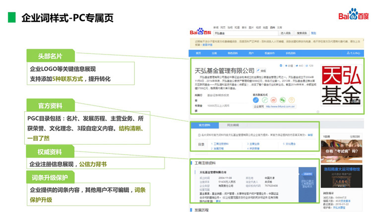Click the 词条升级保护 green label

pyautogui.click(x=50, y=177)
